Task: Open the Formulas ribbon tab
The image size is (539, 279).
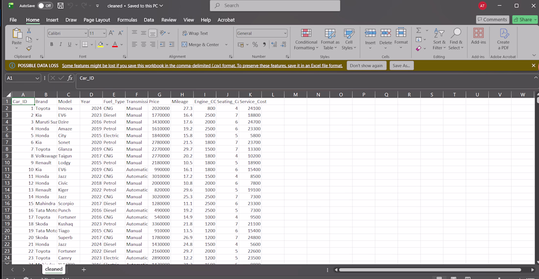Action: [127, 20]
